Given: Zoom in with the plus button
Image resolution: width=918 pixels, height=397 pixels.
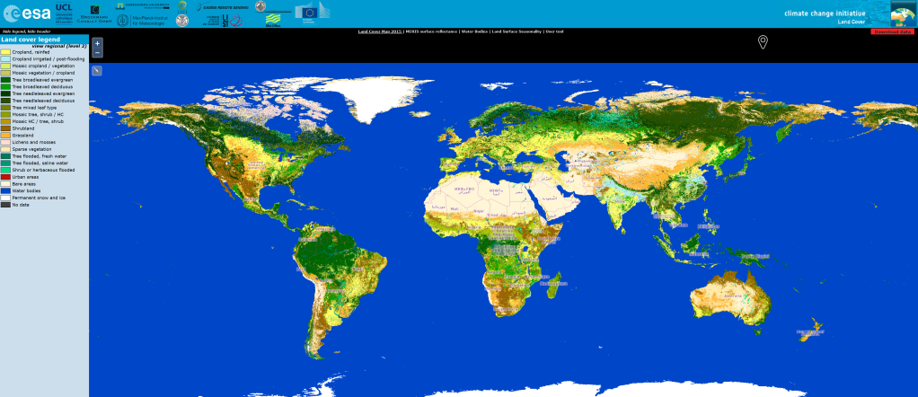Looking at the screenshot, I should (97, 43).
